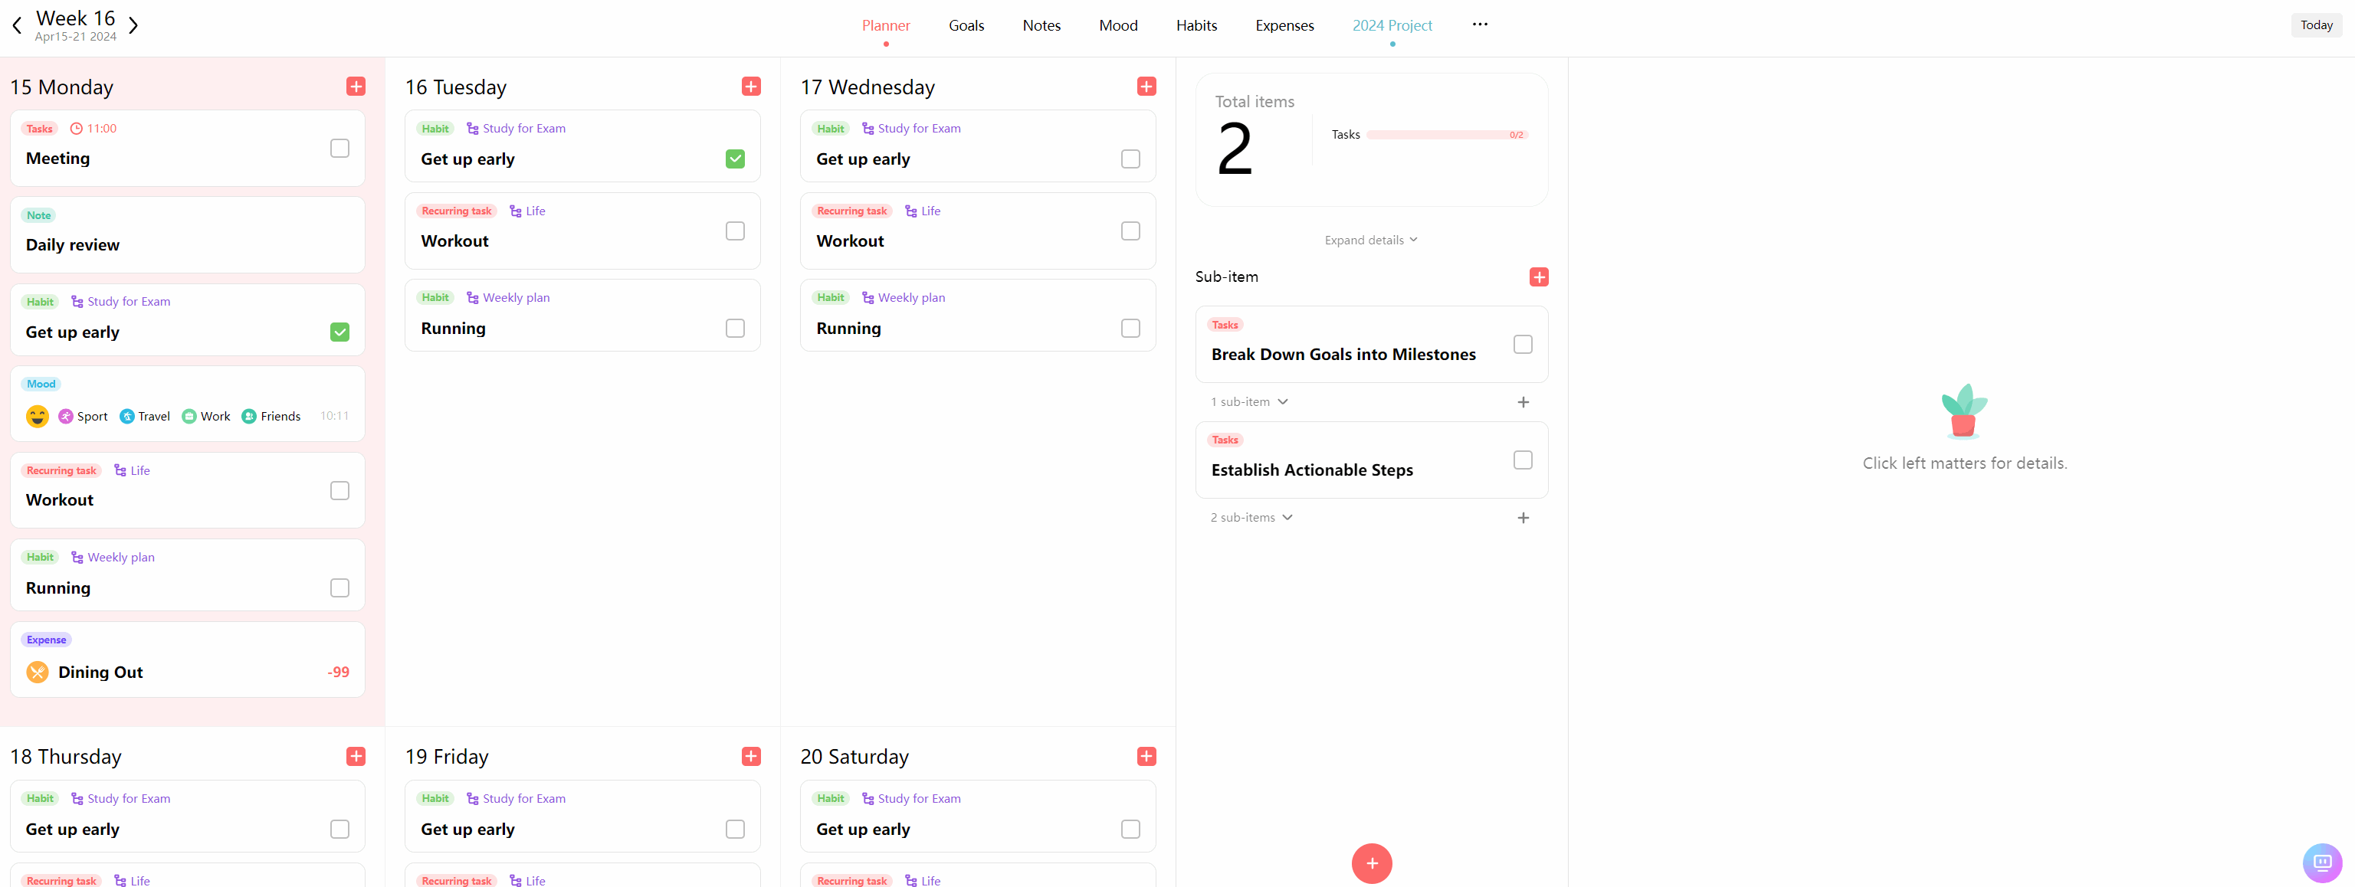Click the round red floating add button

[1371, 863]
